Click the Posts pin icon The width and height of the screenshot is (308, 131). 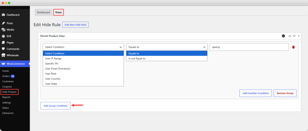click(x=3, y=23)
